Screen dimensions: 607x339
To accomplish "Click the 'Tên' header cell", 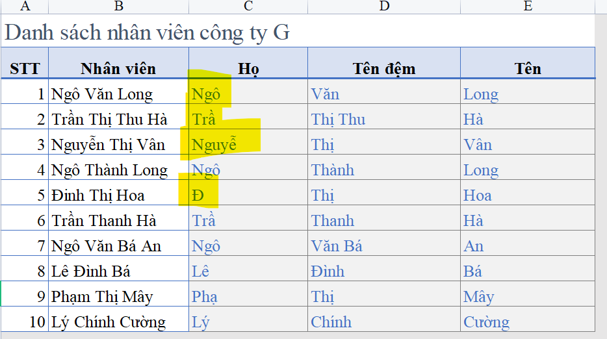I will click(527, 69).
